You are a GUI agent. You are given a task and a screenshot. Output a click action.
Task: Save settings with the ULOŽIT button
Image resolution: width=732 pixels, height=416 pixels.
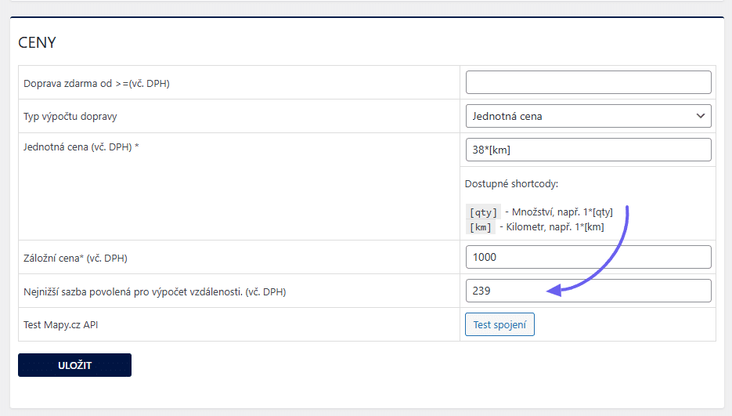(74, 365)
